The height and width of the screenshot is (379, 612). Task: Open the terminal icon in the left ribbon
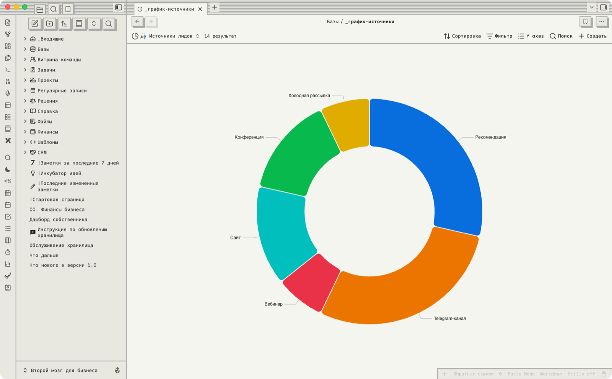pyautogui.click(x=8, y=70)
